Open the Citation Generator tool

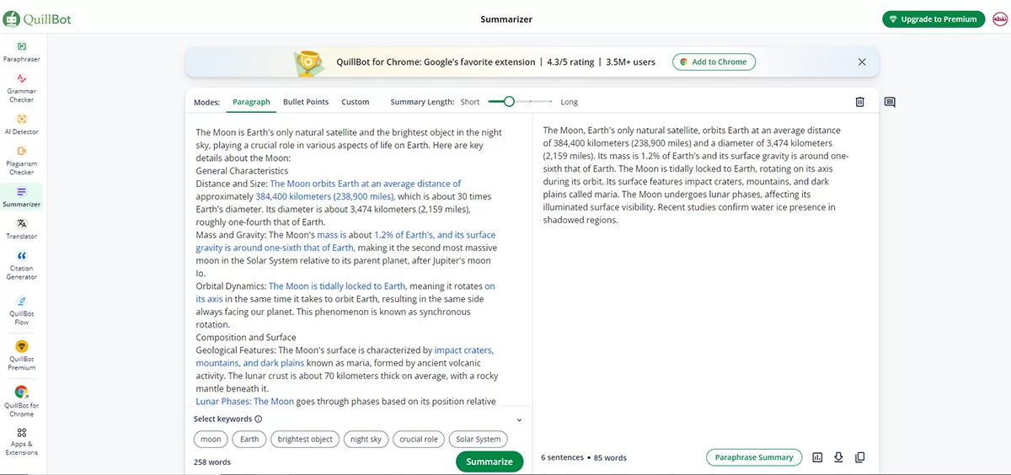point(22,265)
